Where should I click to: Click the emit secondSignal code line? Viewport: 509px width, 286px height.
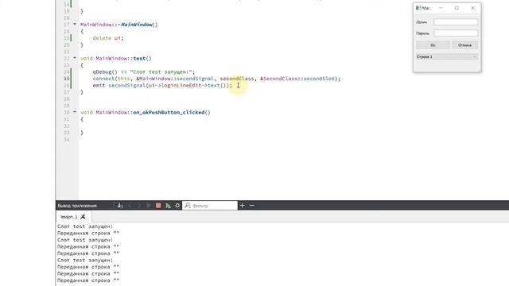tap(162, 85)
